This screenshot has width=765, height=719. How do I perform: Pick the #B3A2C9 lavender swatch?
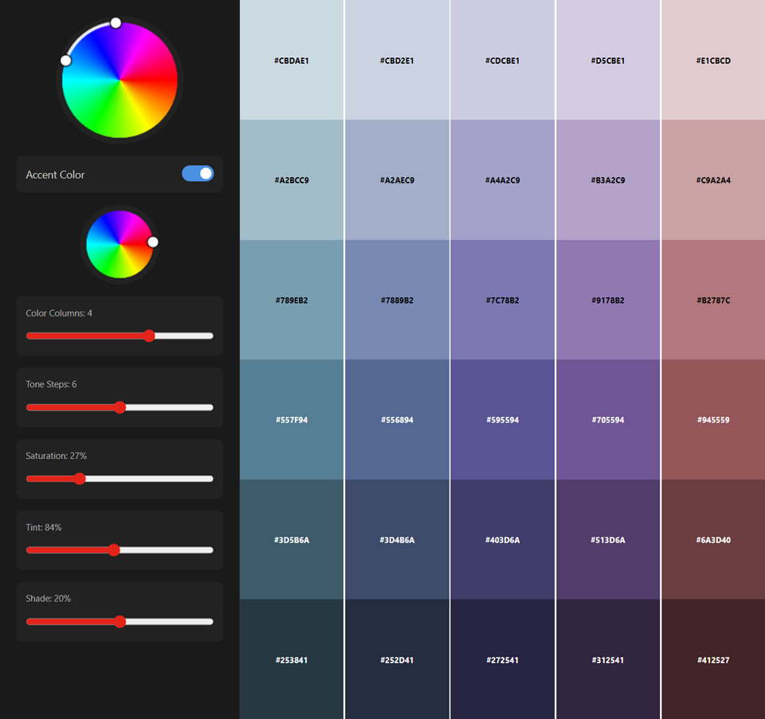click(x=607, y=180)
